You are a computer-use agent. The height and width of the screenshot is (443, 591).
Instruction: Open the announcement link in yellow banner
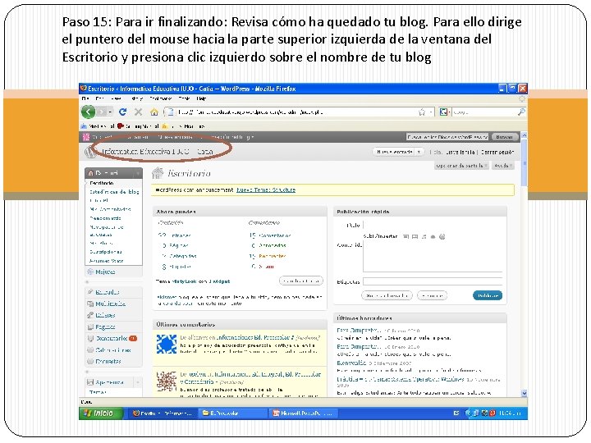click(x=266, y=190)
